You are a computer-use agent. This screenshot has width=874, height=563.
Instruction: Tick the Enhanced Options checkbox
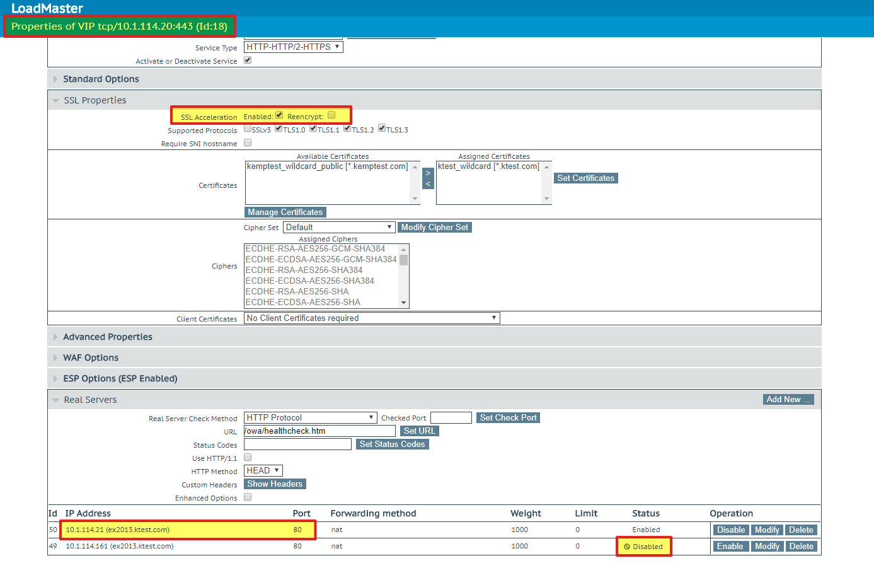coord(248,497)
